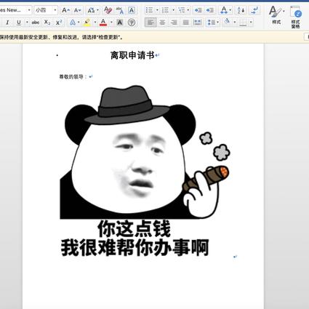Apply the text effects outlined A icon
The width and height of the screenshot is (309, 309).
click(73, 23)
